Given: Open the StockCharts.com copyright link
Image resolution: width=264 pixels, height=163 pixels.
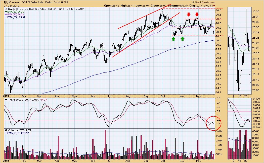Looking at the screenshot, I should click(x=204, y=2).
